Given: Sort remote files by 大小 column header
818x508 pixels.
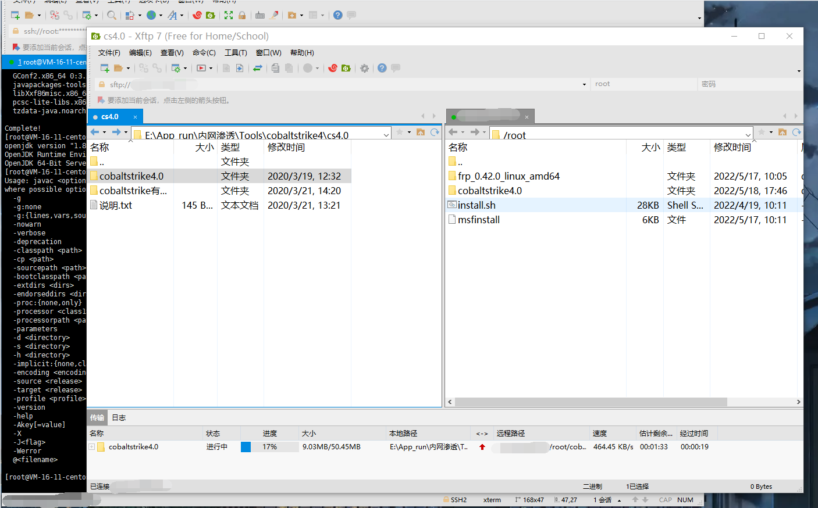Looking at the screenshot, I should [645, 147].
